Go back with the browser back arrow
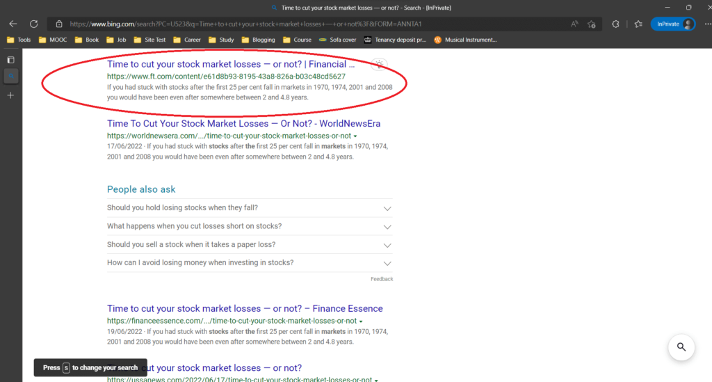Viewport: 712px width, 382px height. coord(13,24)
